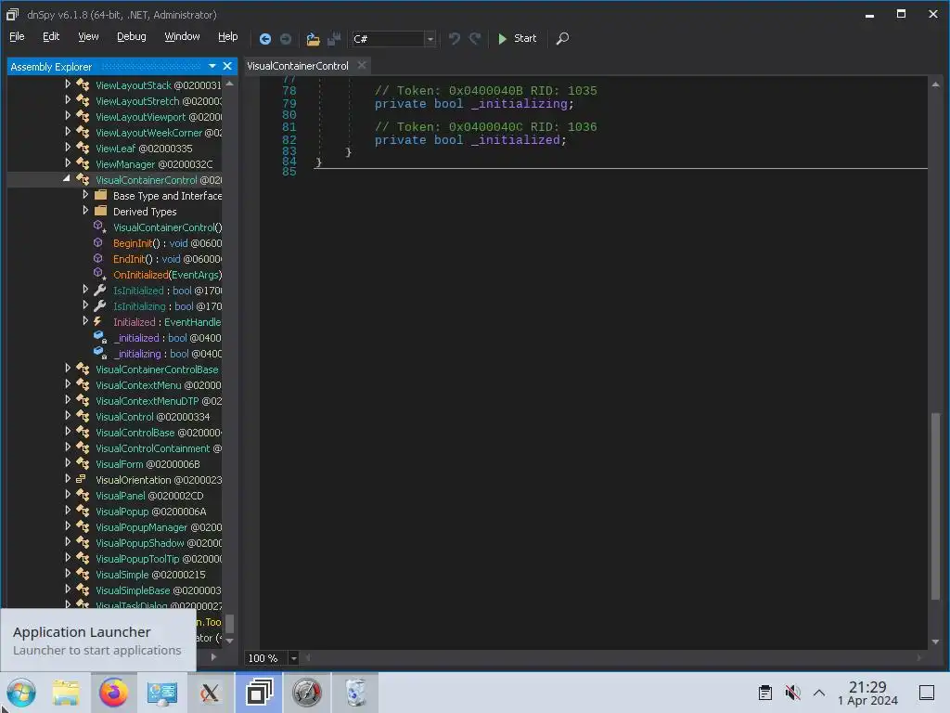Viewport: 950px width, 713px height.
Task: Open the trash icon in taskbar
Action: tap(354, 693)
